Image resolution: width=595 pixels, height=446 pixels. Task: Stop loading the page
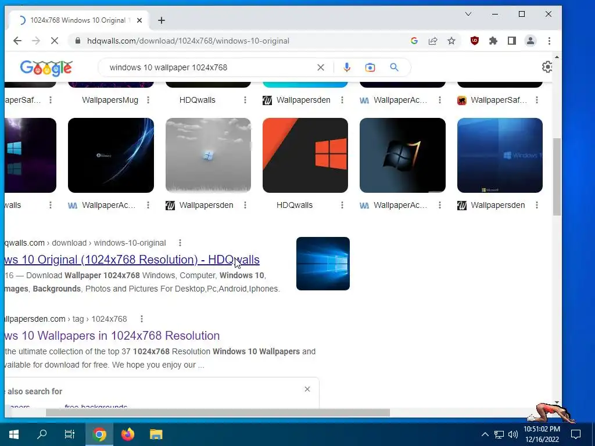(x=55, y=41)
